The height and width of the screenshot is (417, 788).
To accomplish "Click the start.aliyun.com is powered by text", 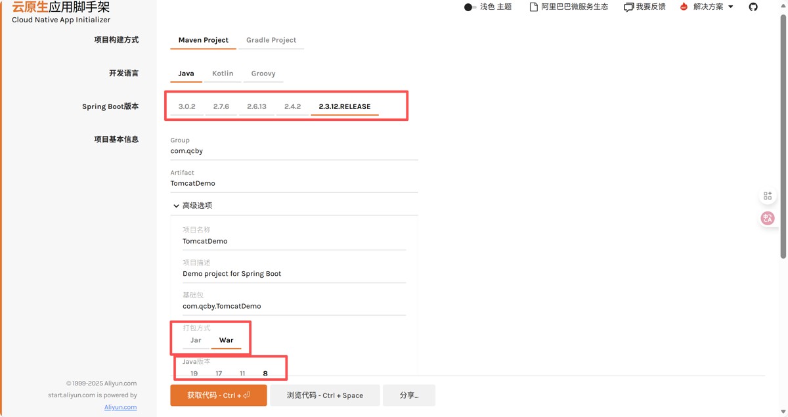I will 93,395.
